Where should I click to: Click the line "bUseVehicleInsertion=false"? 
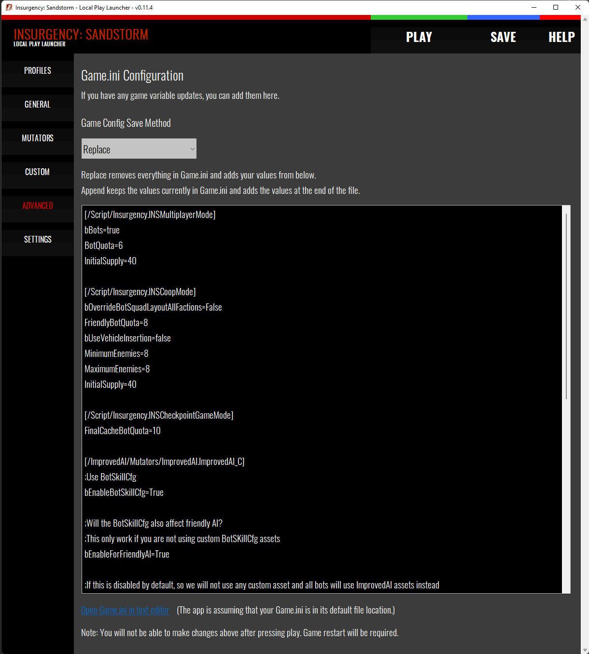[x=127, y=338]
